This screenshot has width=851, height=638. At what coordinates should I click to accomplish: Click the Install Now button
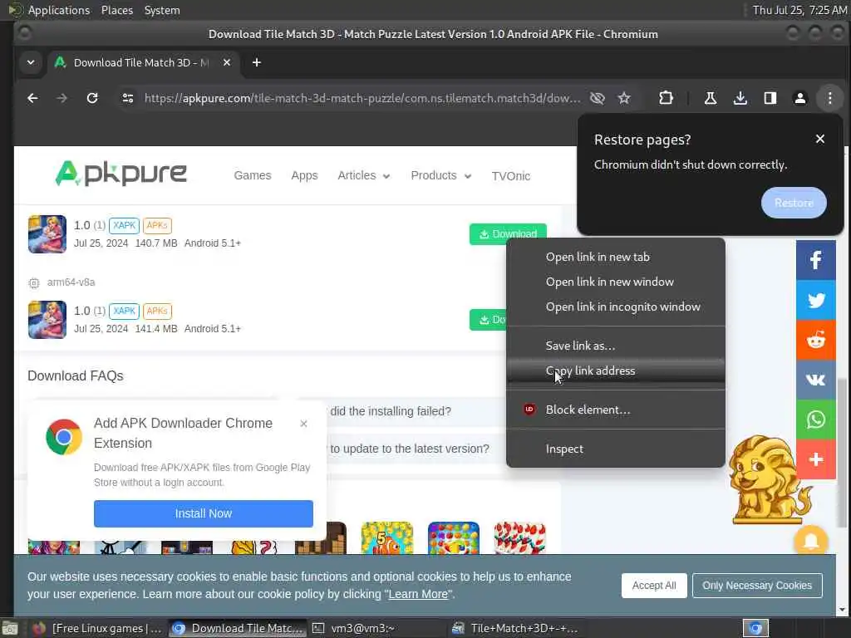coord(204,513)
